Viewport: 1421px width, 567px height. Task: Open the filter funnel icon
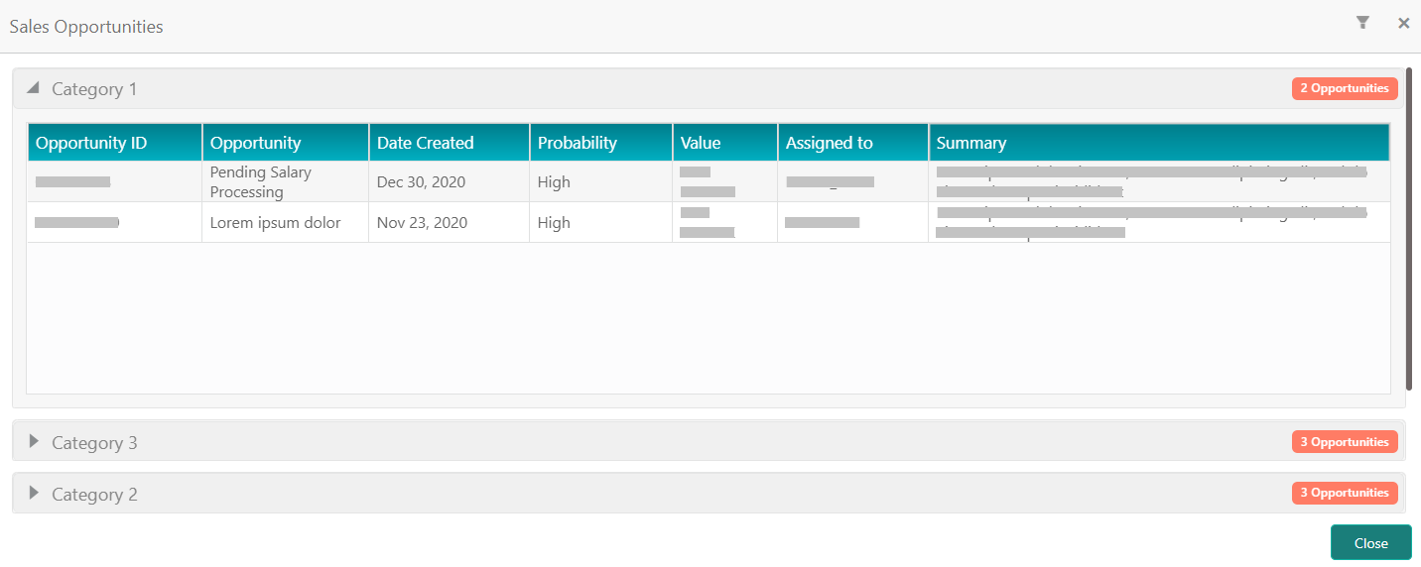[x=1362, y=23]
